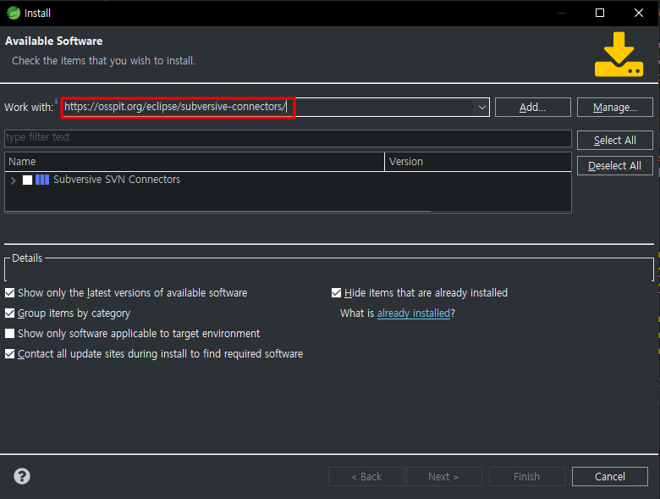Select the Subversive SVN Connectors row text
660x499 pixels.
click(x=117, y=180)
